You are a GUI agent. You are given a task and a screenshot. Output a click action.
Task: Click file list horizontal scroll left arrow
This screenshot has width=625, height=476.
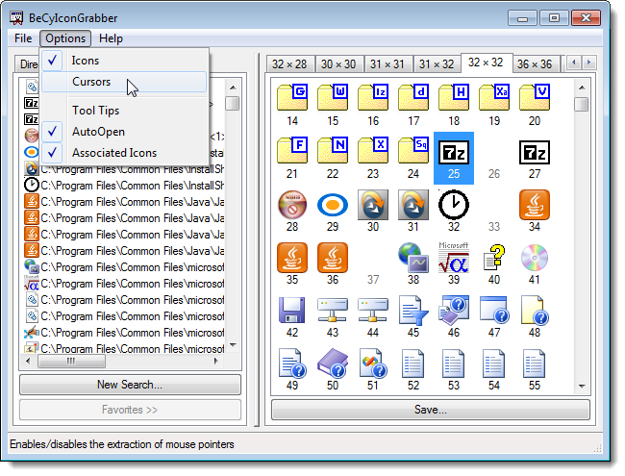28,362
